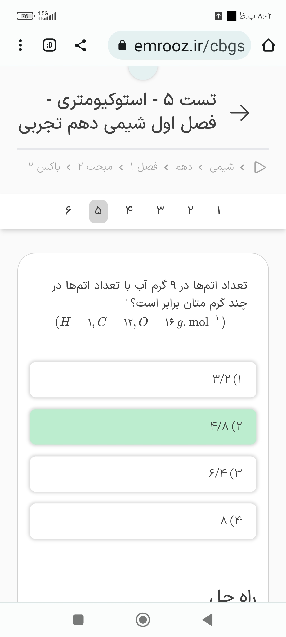This screenshot has height=637, width=286.
Task: Open the tab switcher icon
Action: (x=50, y=45)
